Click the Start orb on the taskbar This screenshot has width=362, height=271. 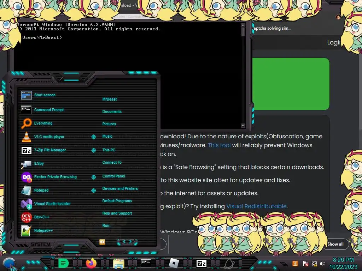[x=9, y=264]
